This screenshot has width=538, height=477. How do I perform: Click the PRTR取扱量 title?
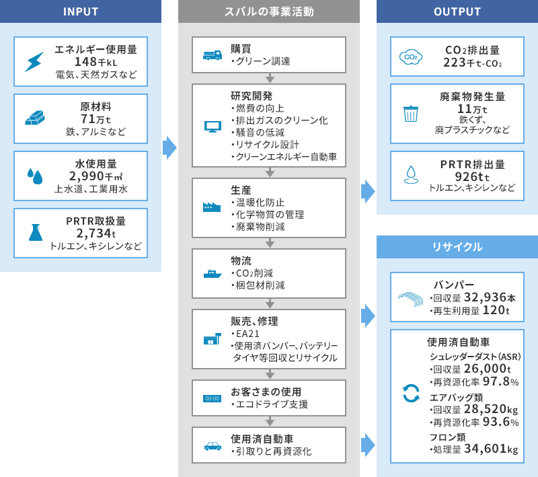(96, 221)
